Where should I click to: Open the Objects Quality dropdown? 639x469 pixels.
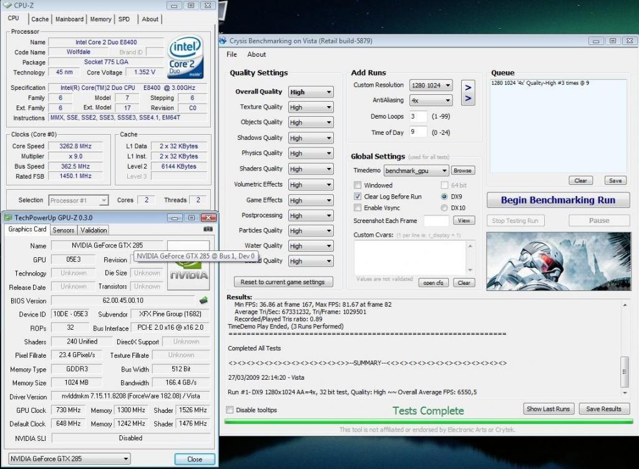coord(311,122)
